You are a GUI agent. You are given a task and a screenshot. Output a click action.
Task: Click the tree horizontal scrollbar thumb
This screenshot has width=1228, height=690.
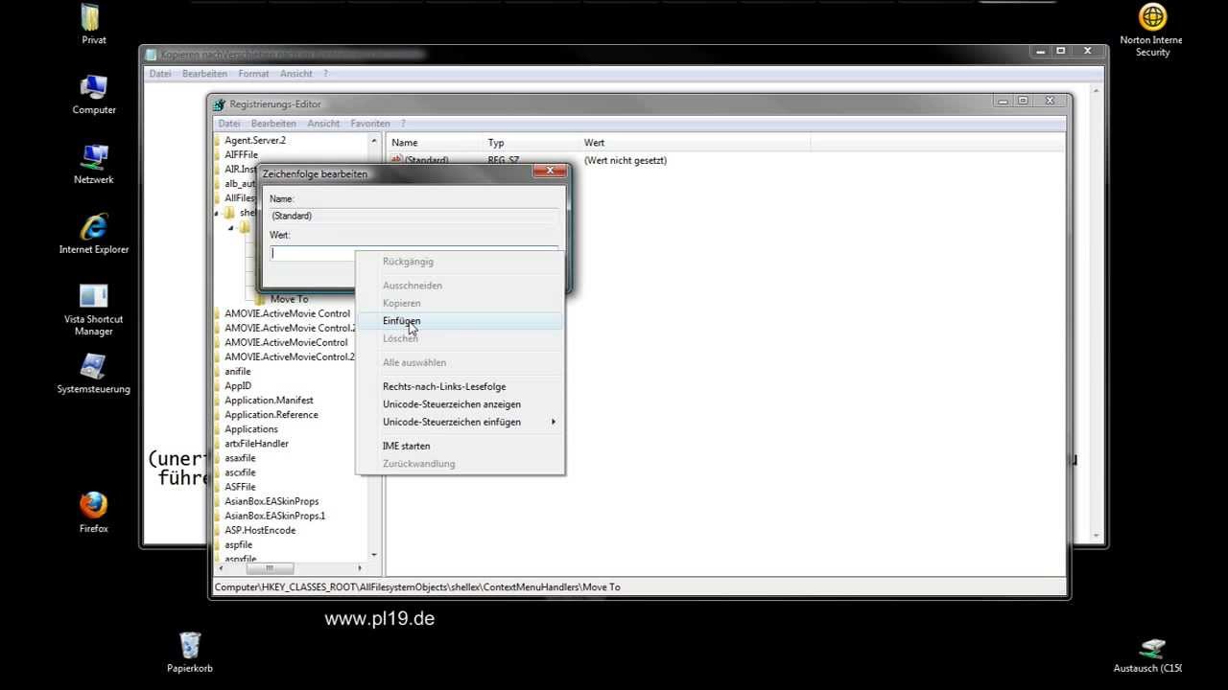point(272,568)
